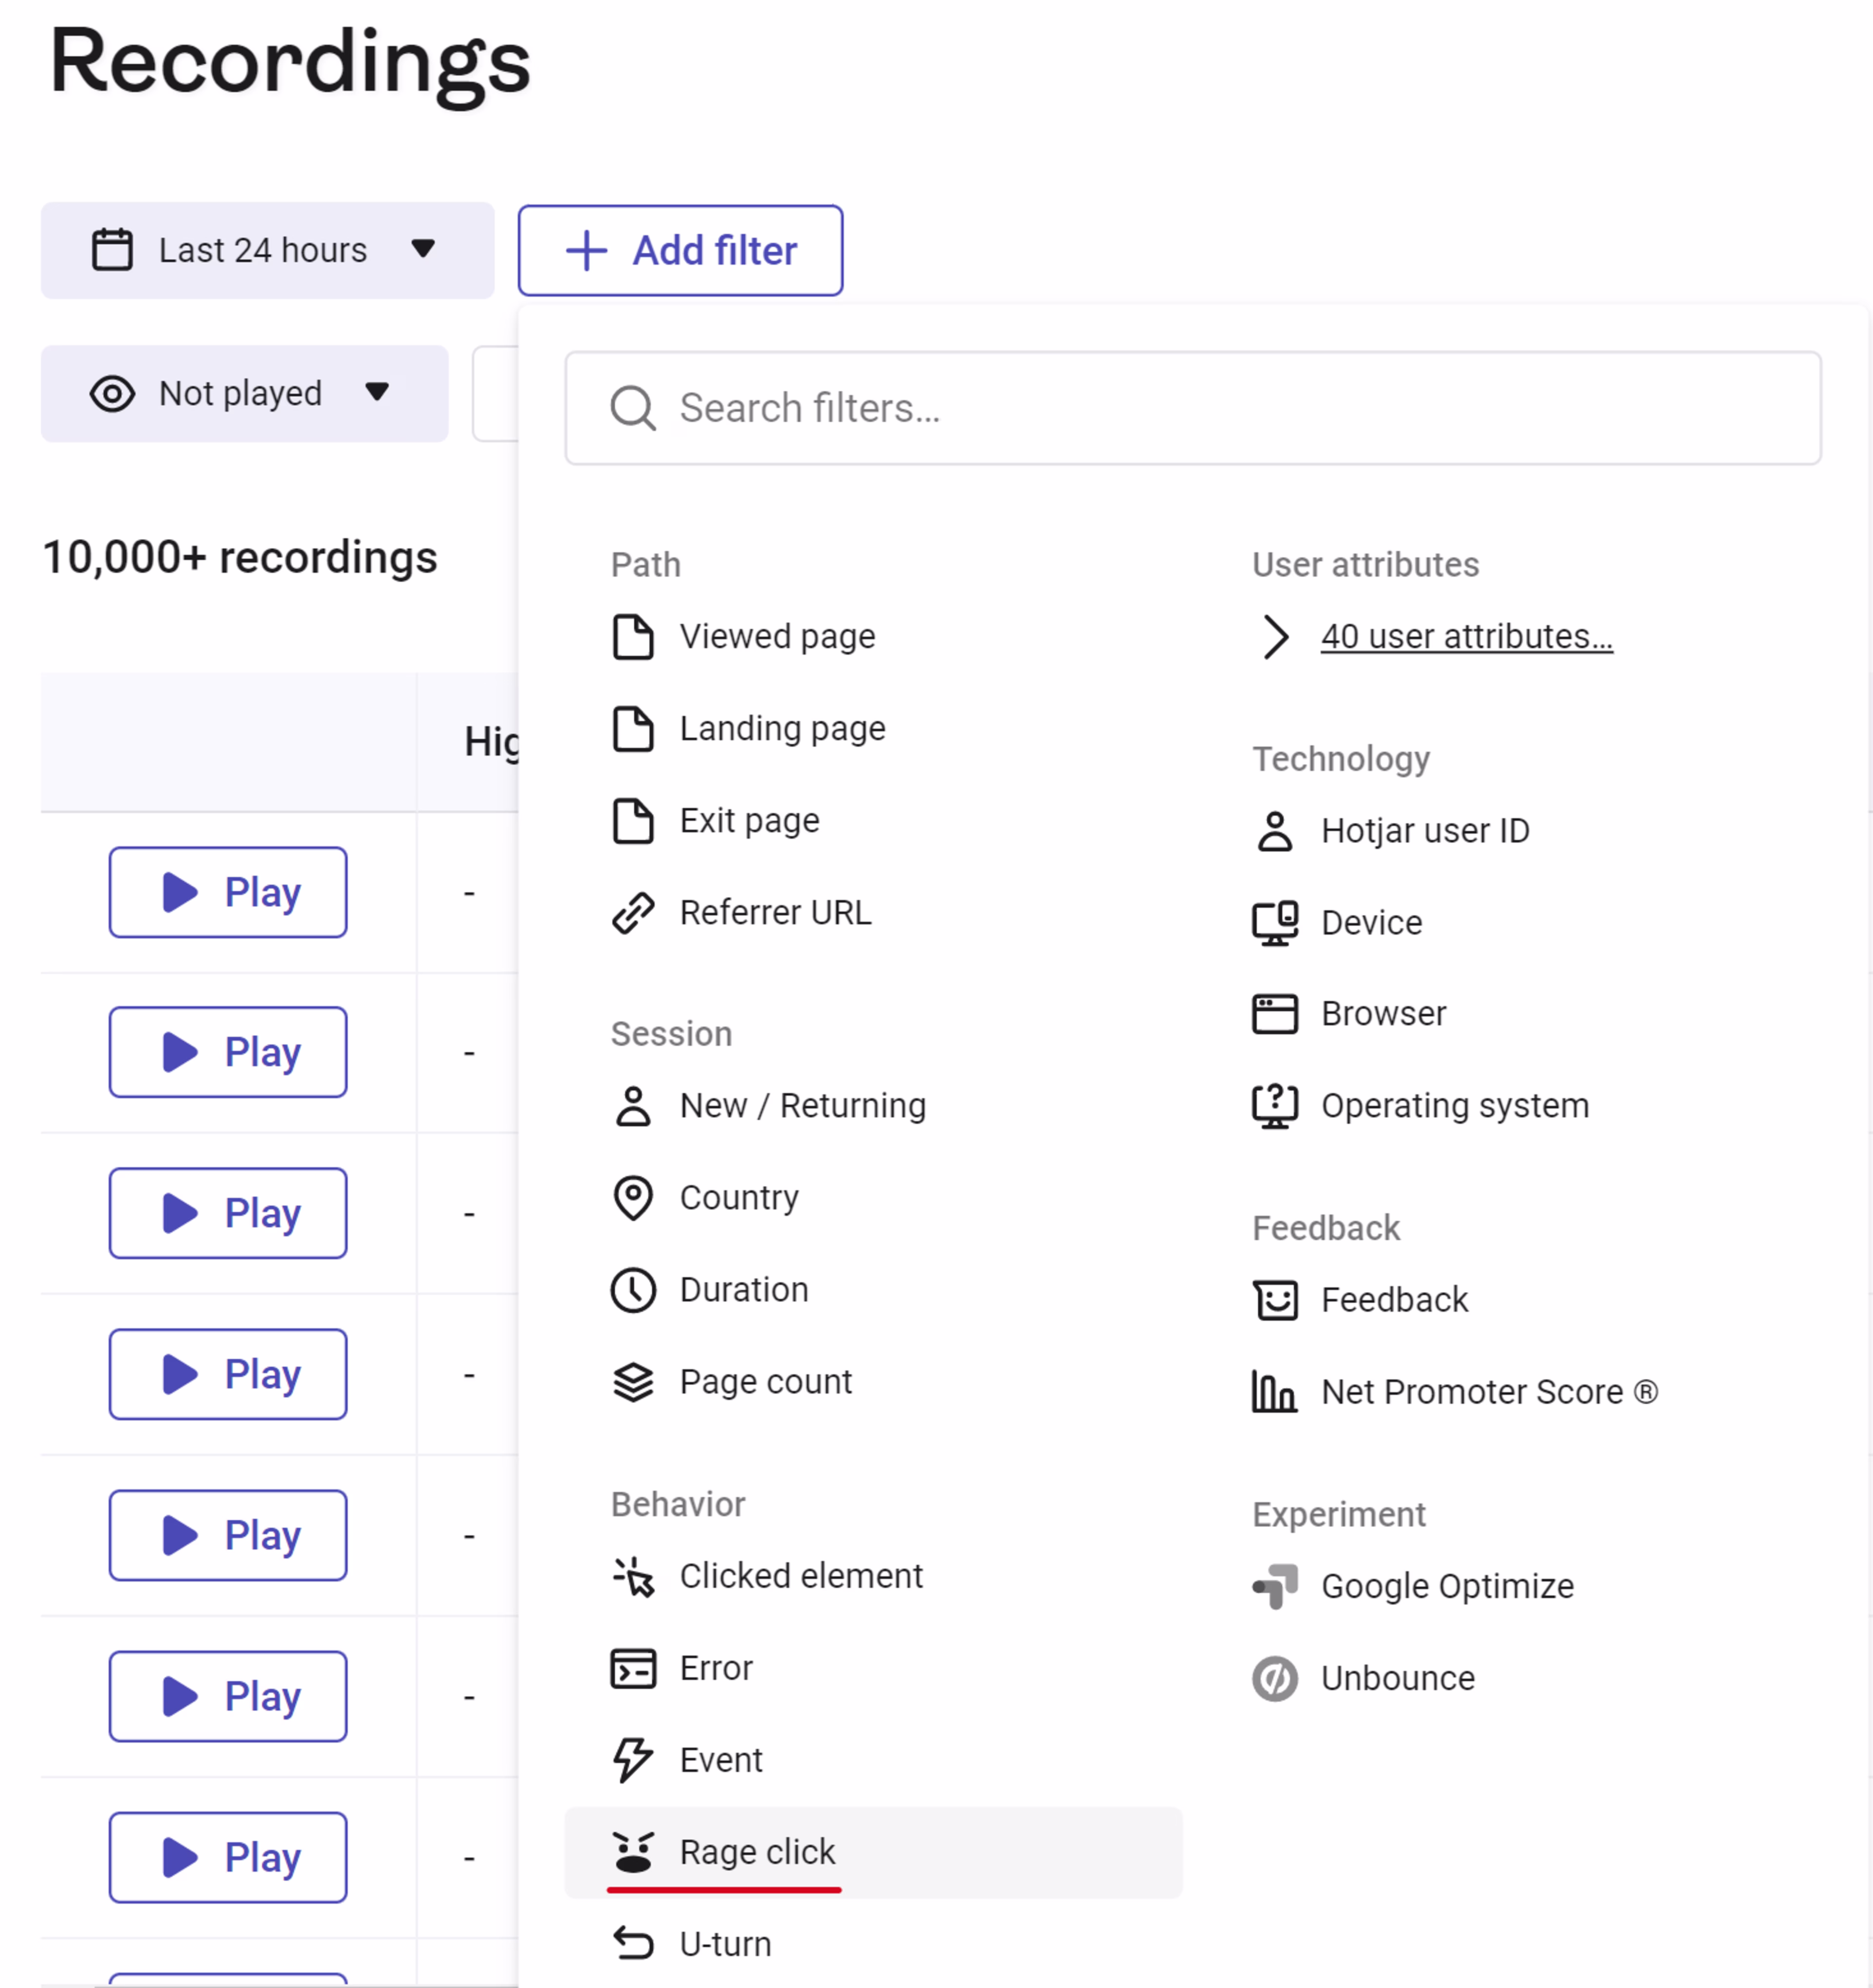The height and width of the screenshot is (1988, 1873).
Task: Choose the Unbounce experiment filter
Action: [x=1397, y=1678]
